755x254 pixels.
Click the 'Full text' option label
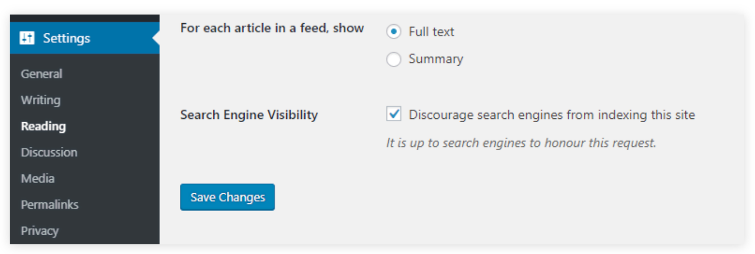[x=432, y=32]
